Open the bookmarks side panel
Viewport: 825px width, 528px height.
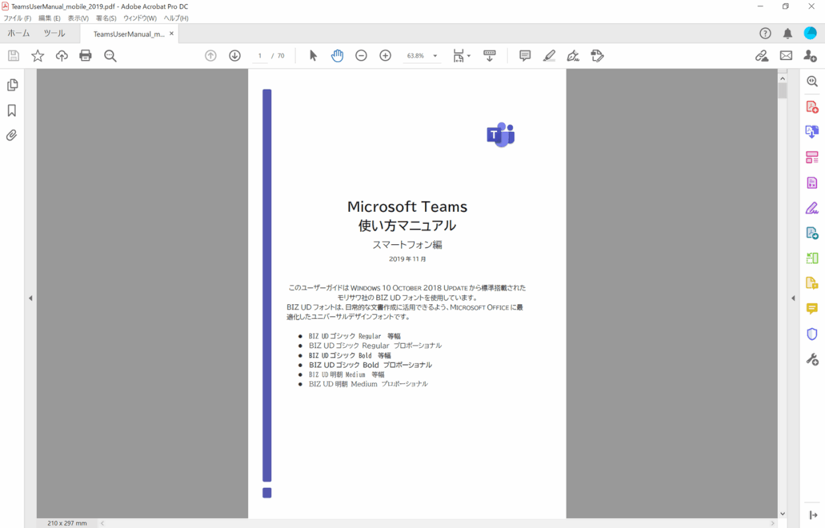pos(12,110)
